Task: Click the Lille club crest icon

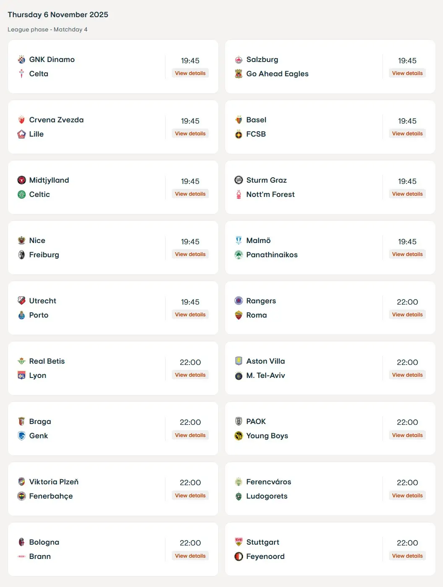Action: (x=21, y=134)
